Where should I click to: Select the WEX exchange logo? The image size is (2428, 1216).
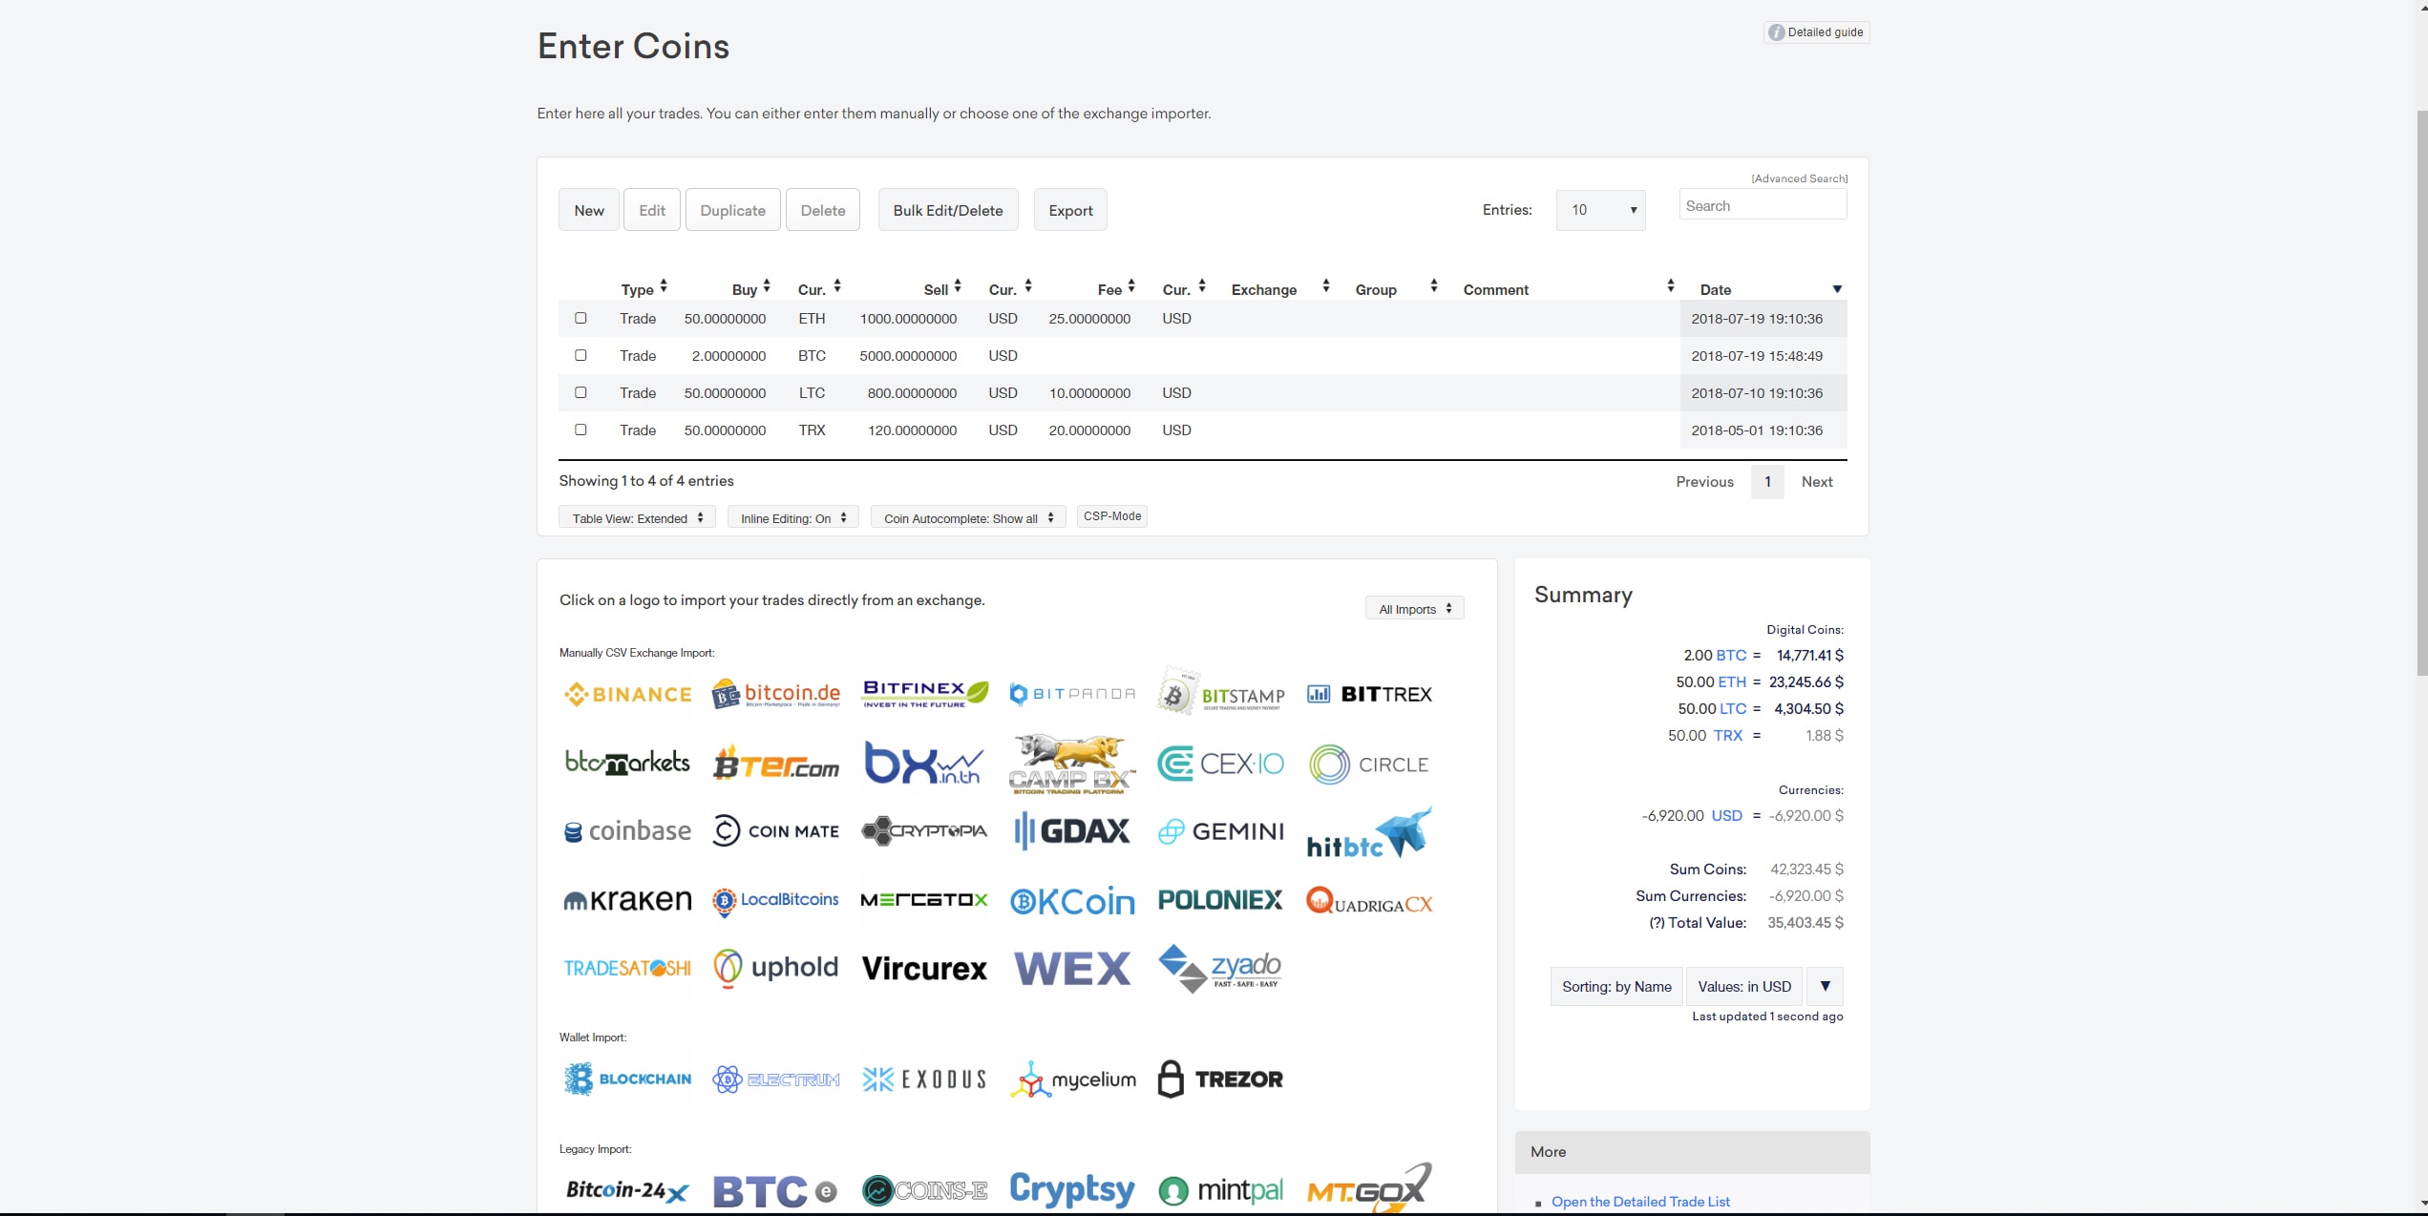click(x=1072, y=968)
